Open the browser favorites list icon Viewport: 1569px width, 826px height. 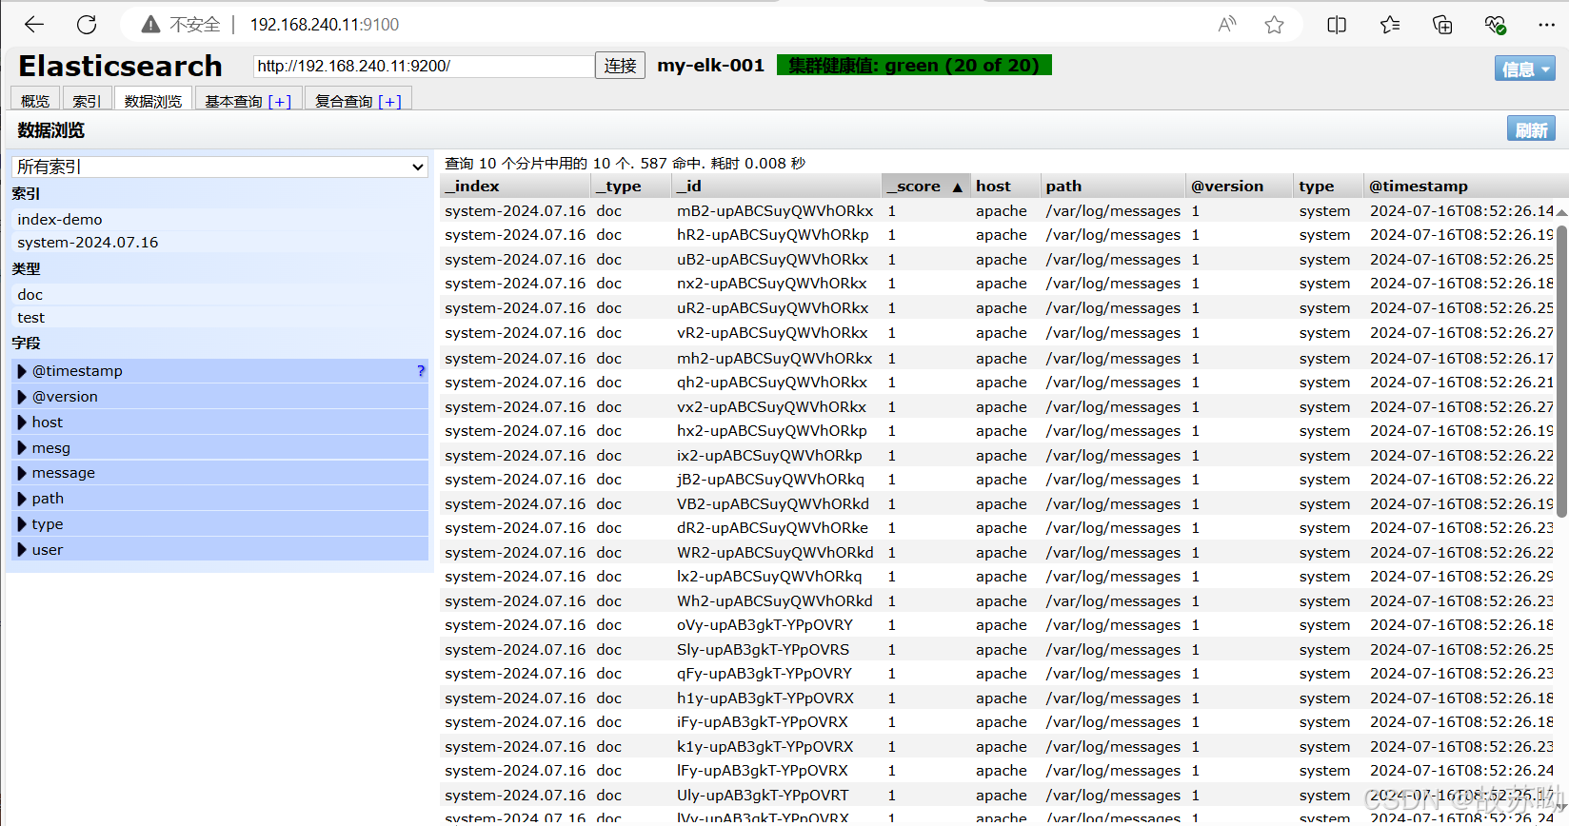[x=1390, y=25]
